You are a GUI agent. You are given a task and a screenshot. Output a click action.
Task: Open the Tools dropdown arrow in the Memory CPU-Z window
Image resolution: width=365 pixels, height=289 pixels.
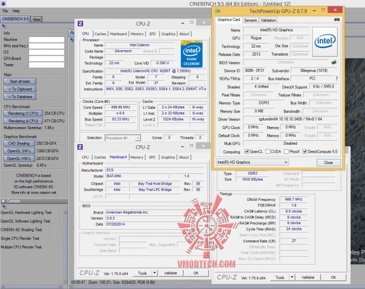[x=292, y=277]
